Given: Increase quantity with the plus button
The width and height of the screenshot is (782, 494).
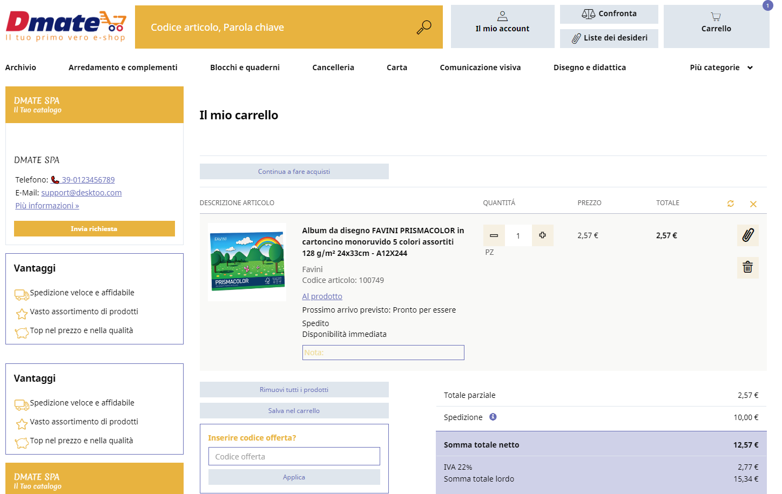Looking at the screenshot, I should tap(542, 235).
